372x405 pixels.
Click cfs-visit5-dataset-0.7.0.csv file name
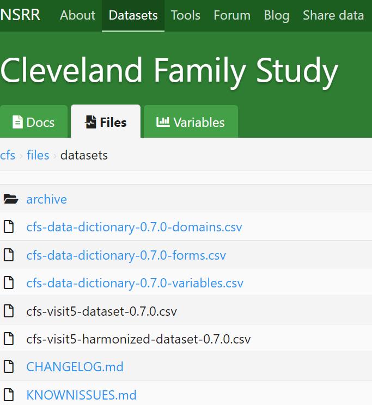[102, 311]
